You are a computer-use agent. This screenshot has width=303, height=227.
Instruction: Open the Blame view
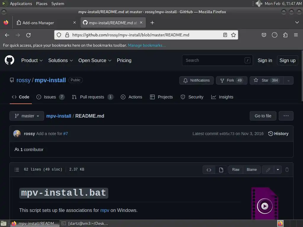click(x=252, y=170)
